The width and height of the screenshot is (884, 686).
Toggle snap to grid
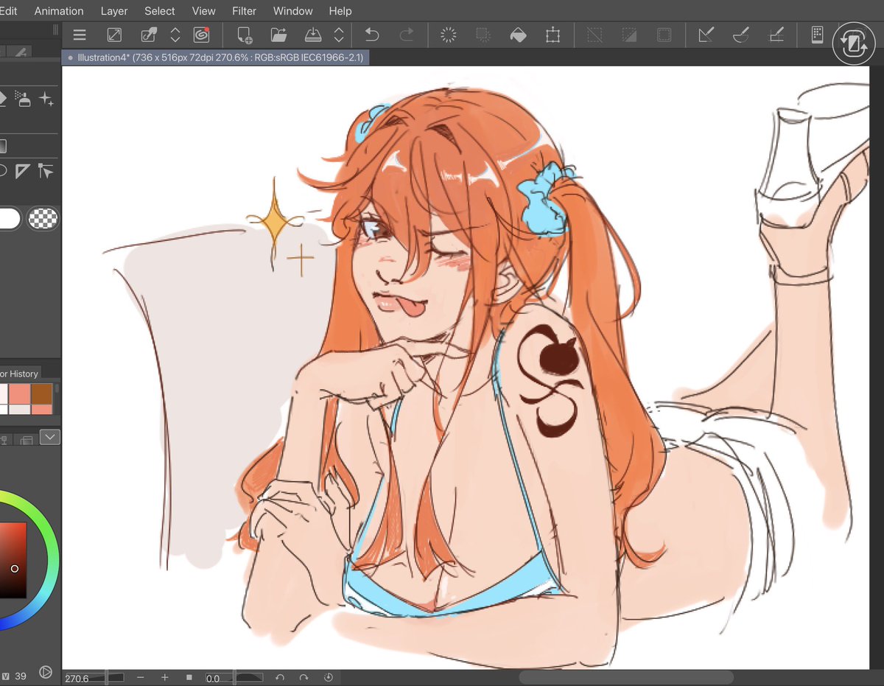[776, 35]
